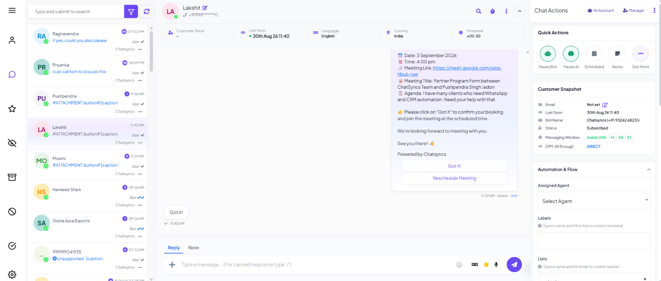
Task: Click the chat search box
Action: pos(76,11)
